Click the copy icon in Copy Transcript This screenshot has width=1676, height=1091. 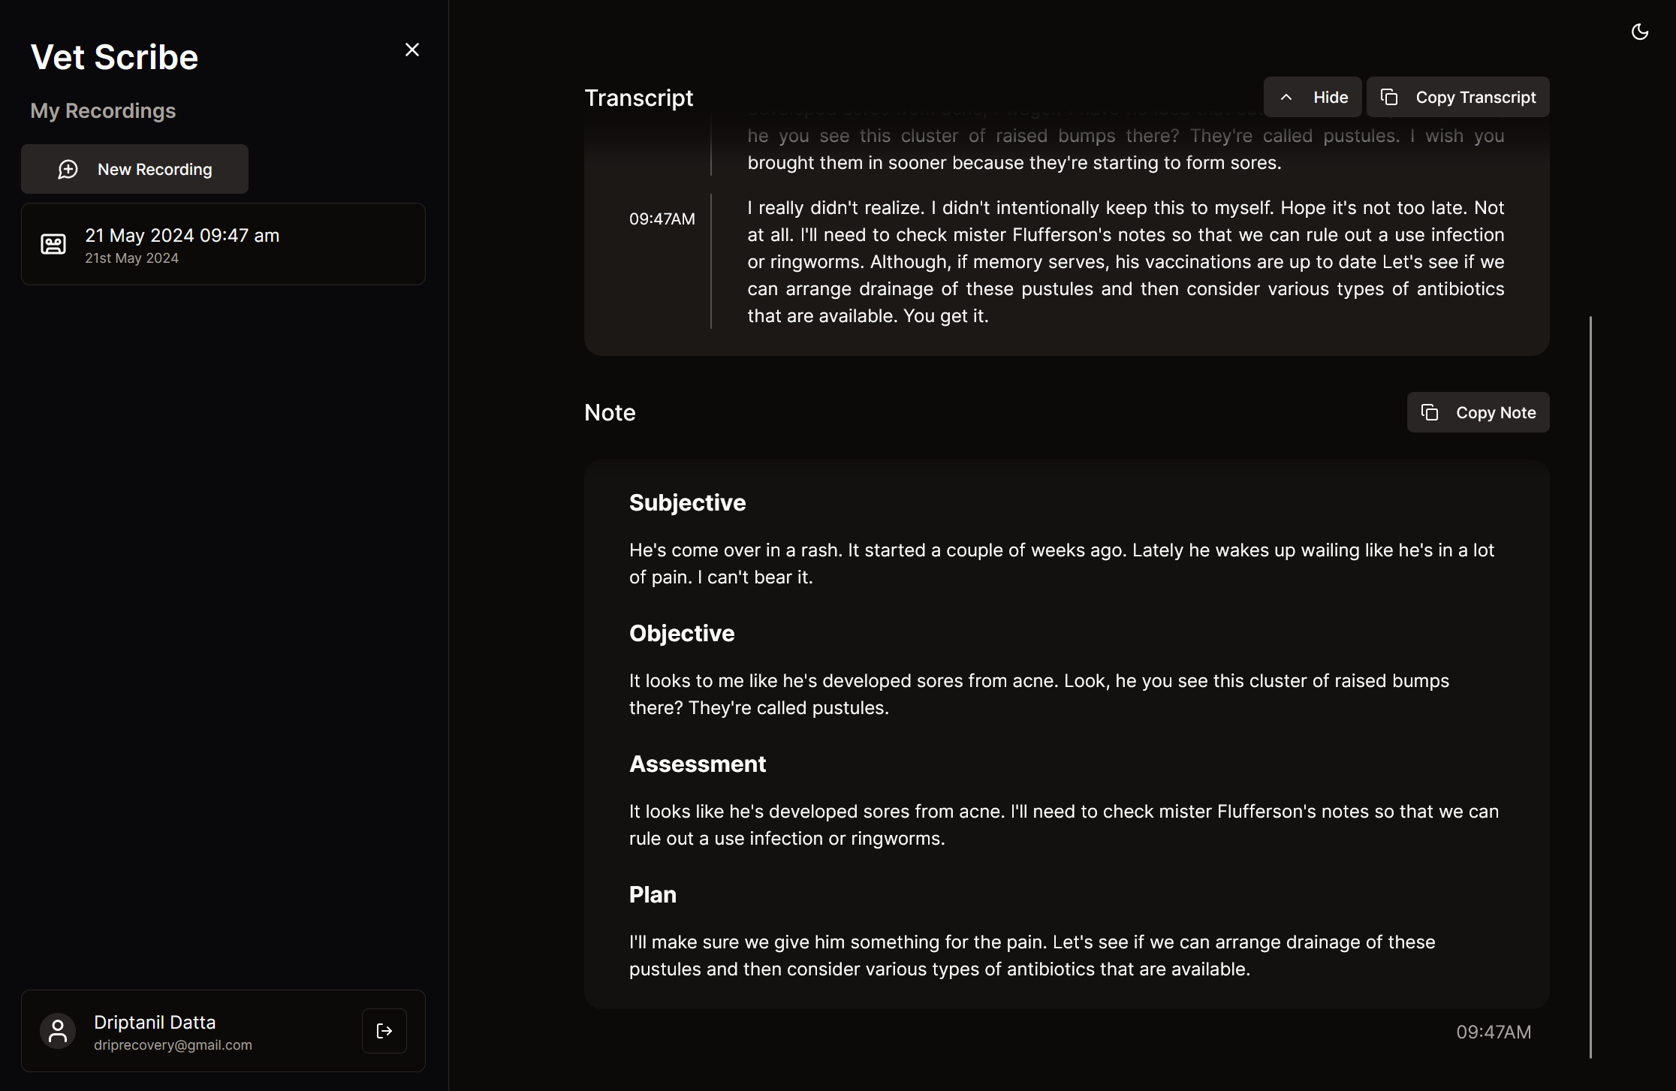[1389, 98]
